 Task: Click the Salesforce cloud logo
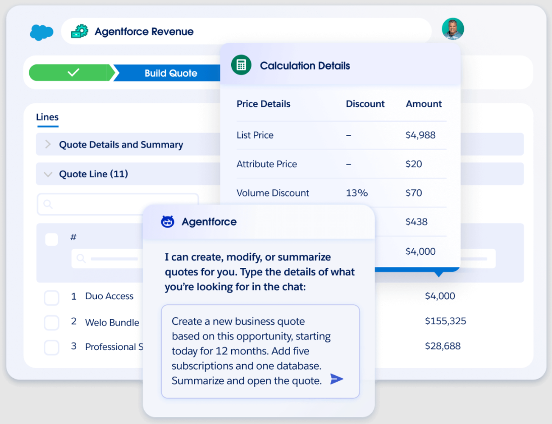41,32
